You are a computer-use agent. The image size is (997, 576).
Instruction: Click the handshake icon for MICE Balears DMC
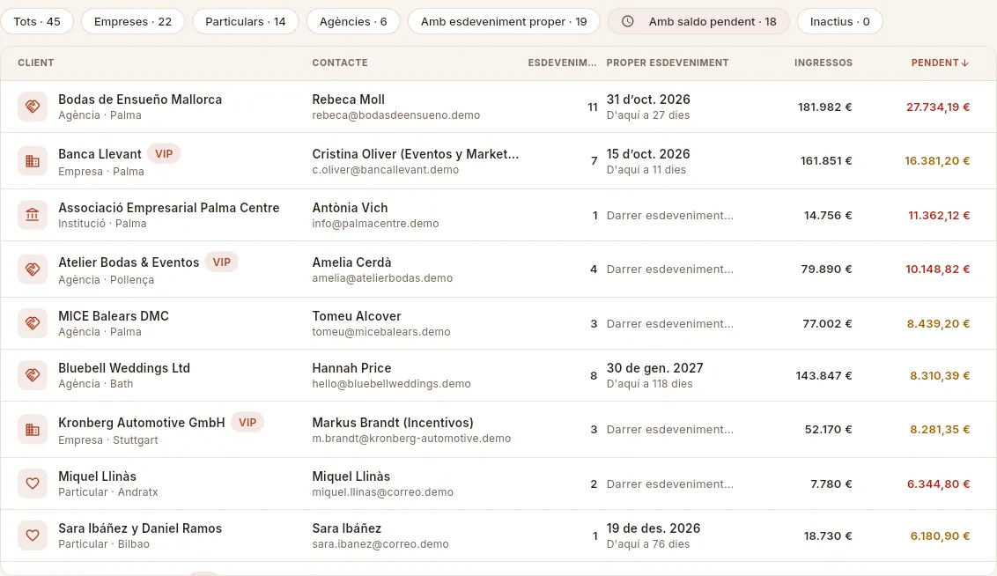click(33, 323)
